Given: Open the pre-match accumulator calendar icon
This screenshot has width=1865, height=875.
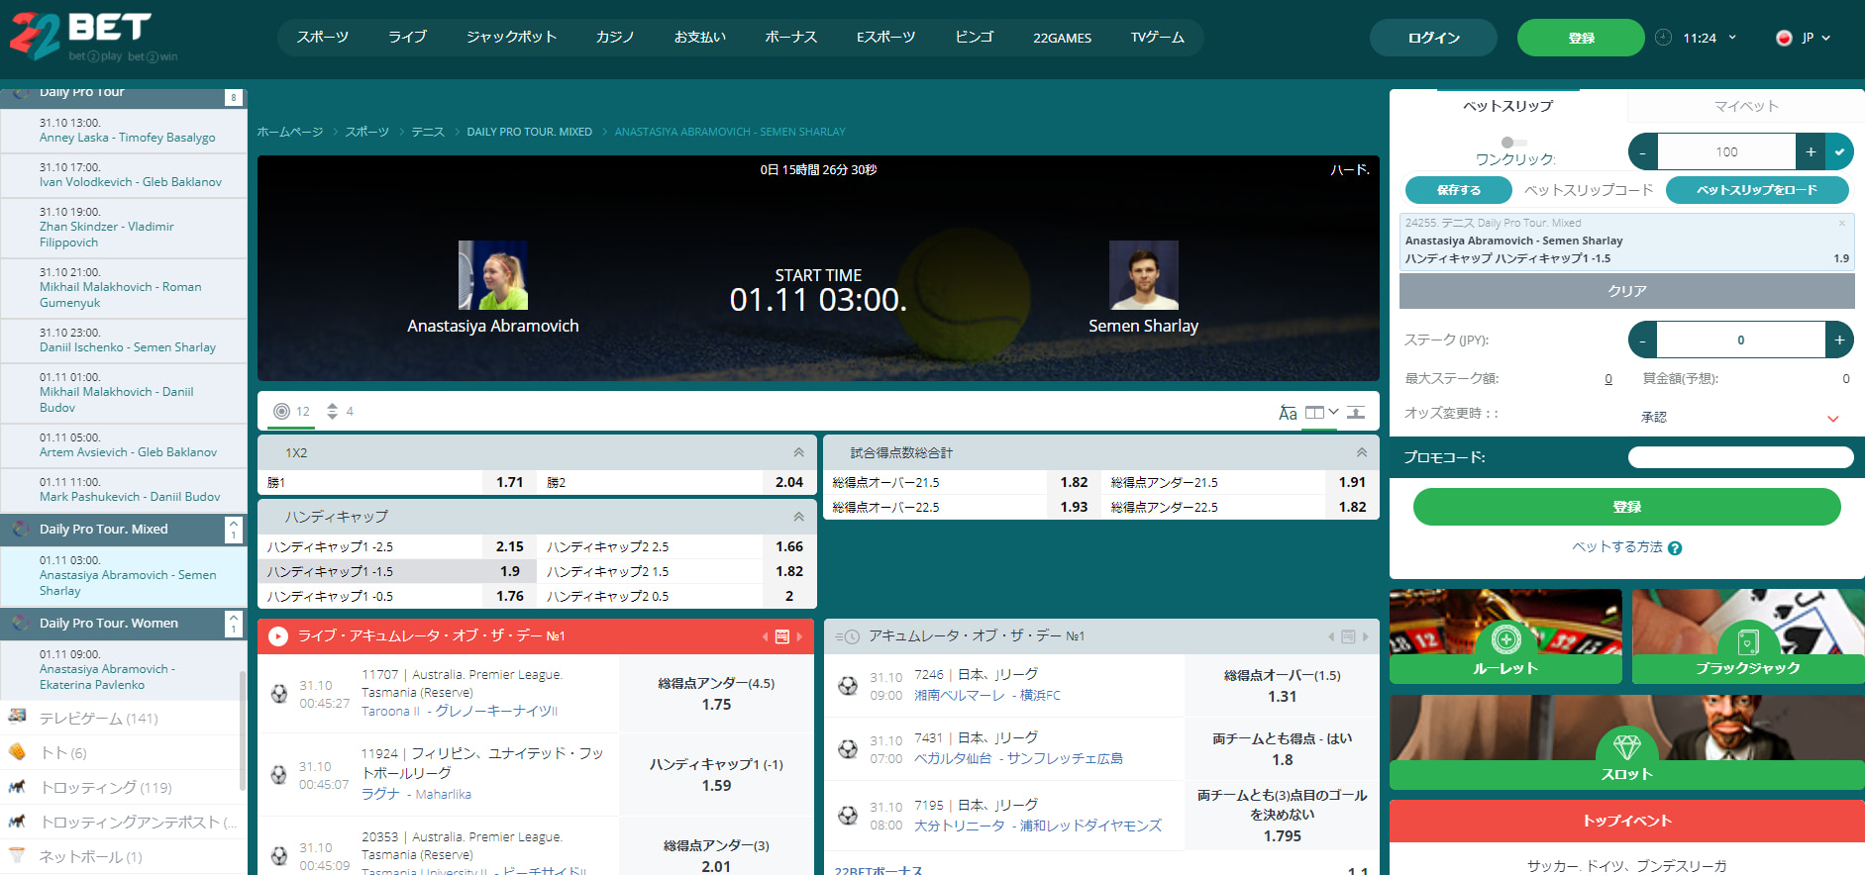Looking at the screenshot, I should click(1348, 636).
